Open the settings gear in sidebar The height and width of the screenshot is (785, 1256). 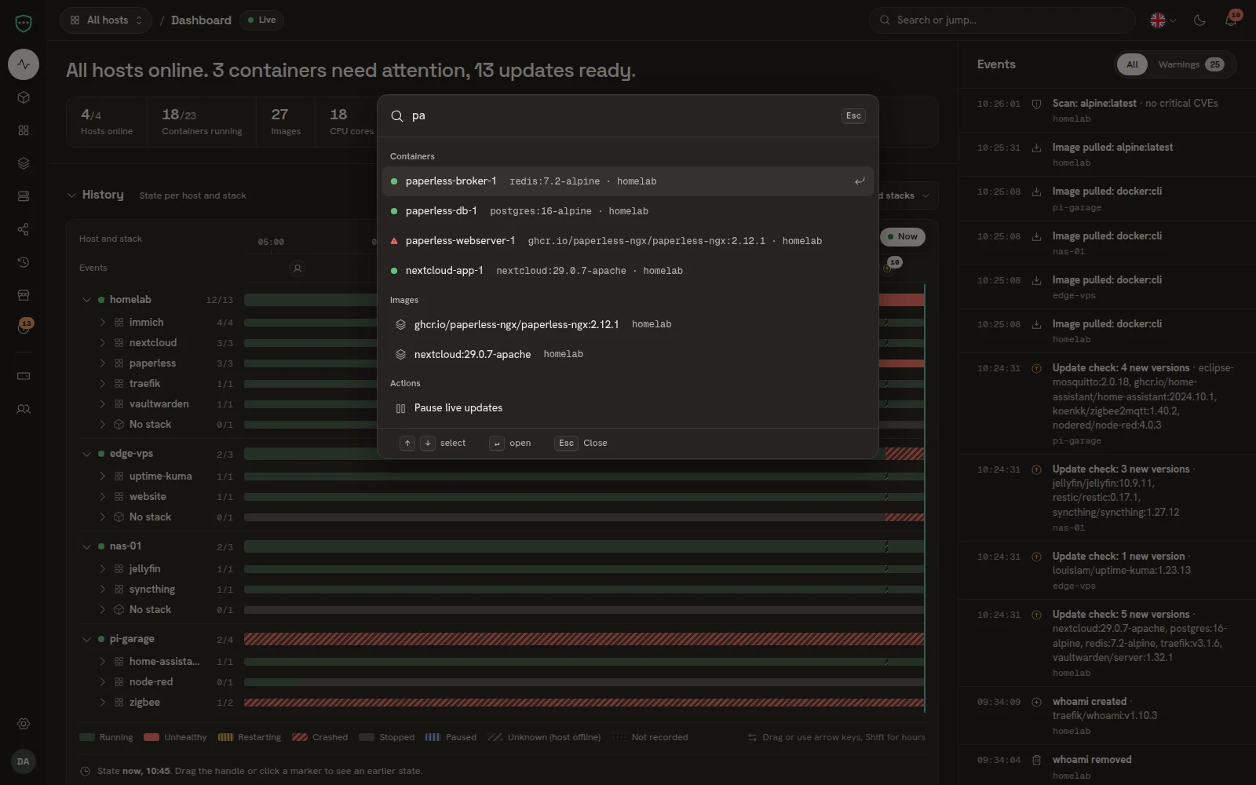(x=24, y=724)
